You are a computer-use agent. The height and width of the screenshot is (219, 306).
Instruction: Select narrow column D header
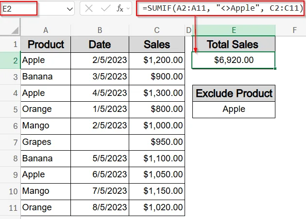pos(188,30)
